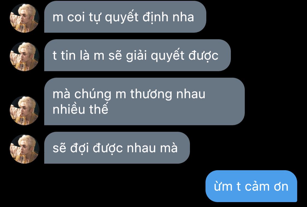
Task: Click the word "thế" in the third message
Action: 99,108
